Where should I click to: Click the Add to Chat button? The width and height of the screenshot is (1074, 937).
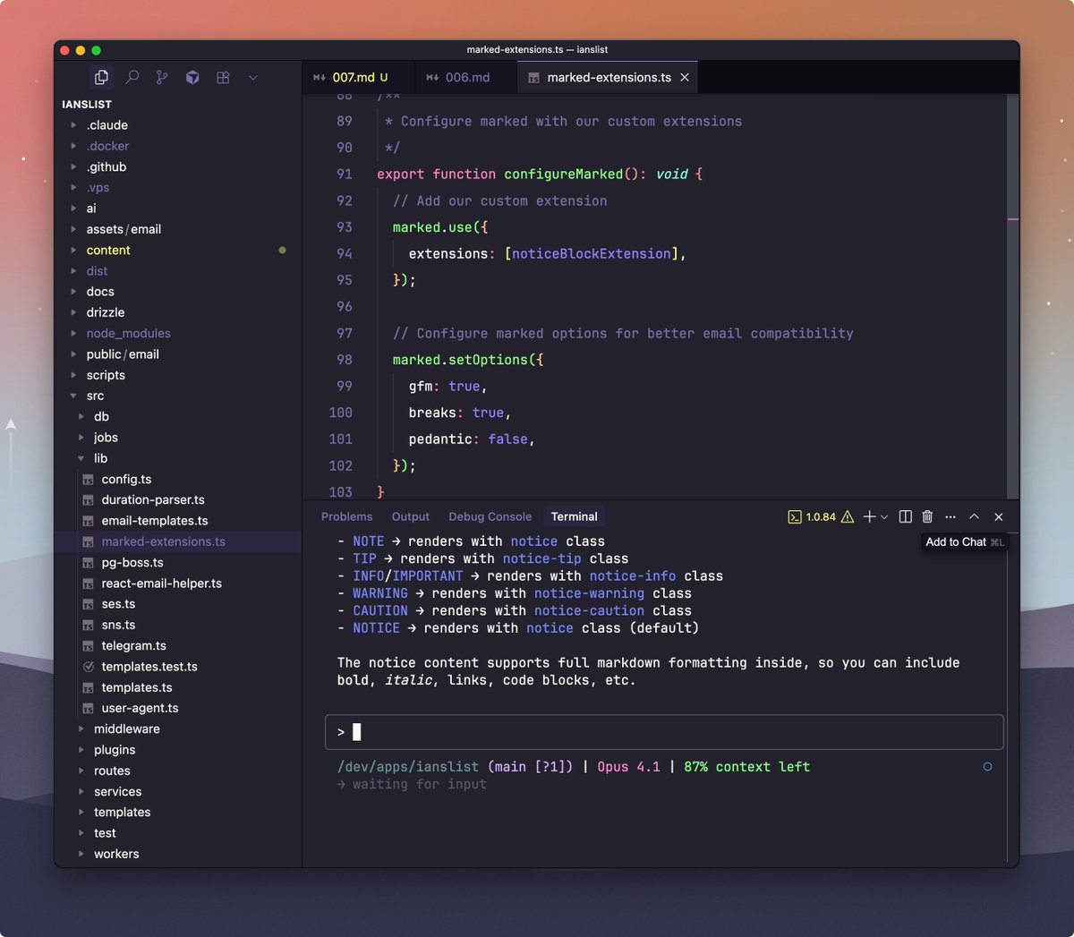coord(965,542)
